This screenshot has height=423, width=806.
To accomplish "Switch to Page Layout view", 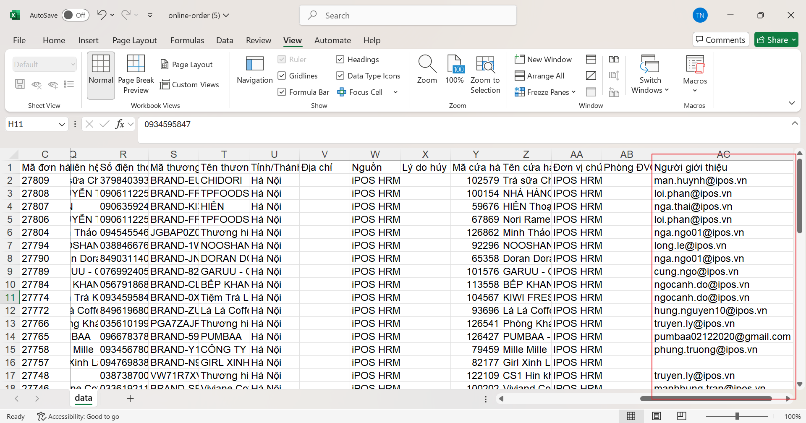I will coord(186,65).
